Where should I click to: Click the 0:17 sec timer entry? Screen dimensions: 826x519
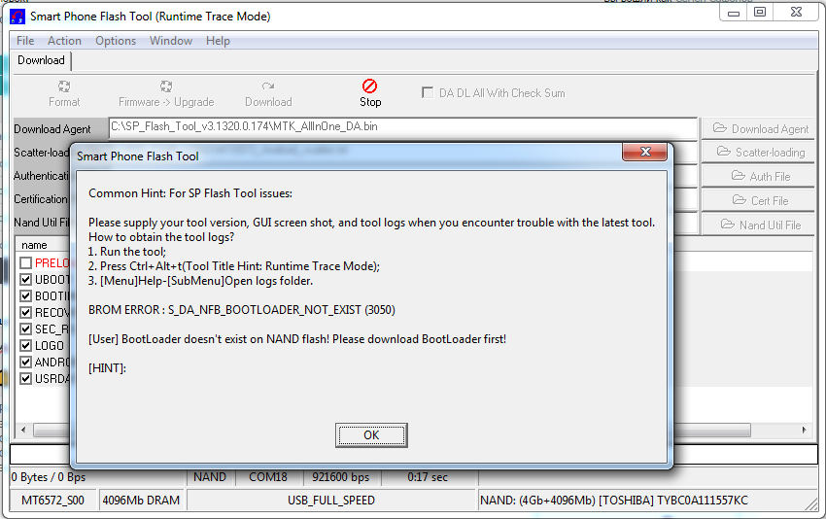pos(428,477)
